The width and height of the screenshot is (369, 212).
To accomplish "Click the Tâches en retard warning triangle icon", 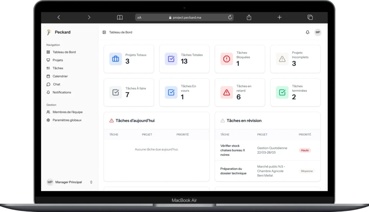I will (227, 92).
